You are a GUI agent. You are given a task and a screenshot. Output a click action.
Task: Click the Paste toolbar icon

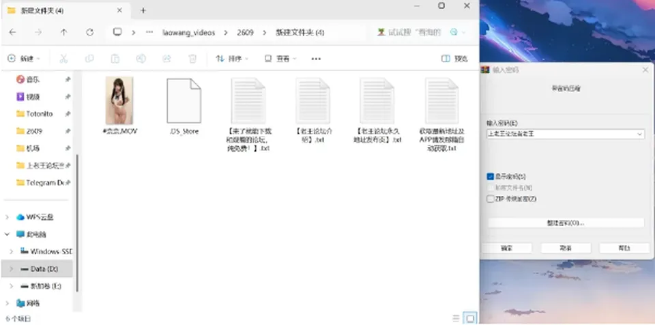(x=115, y=59)
